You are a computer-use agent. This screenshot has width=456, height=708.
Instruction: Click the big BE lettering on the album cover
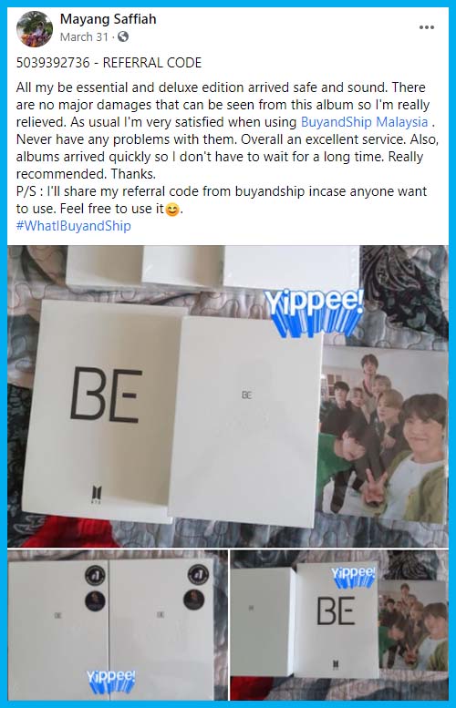pos(107,395)
